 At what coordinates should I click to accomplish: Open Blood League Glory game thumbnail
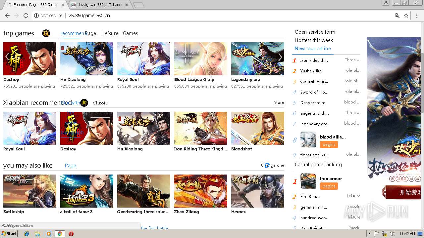click(x=201, y=59)
